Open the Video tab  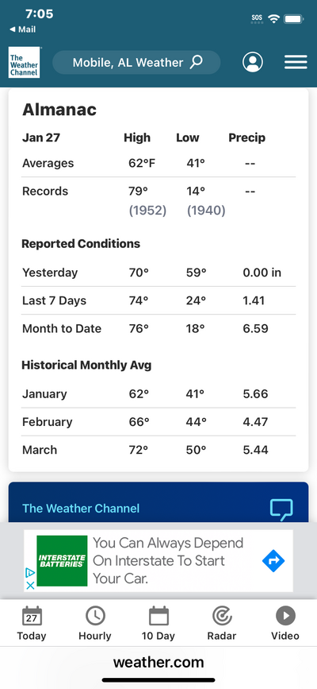(285, 623)
